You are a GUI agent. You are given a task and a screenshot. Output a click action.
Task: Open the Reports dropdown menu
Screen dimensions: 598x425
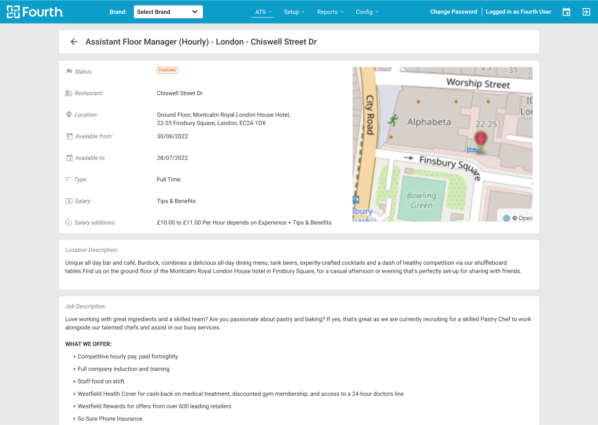pyautogui.click(x=330, y=12)
